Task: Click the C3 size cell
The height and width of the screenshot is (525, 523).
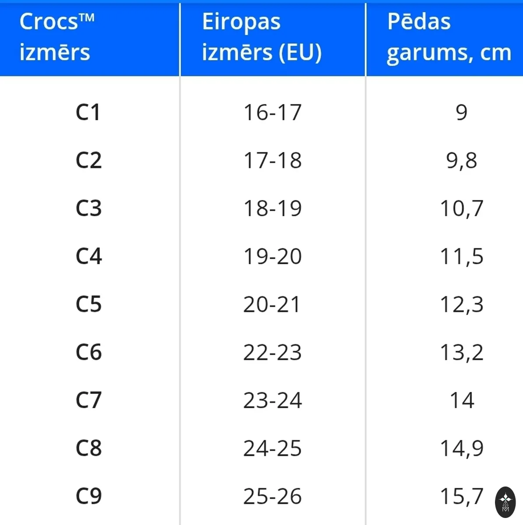Action: (x=88, y=208)
